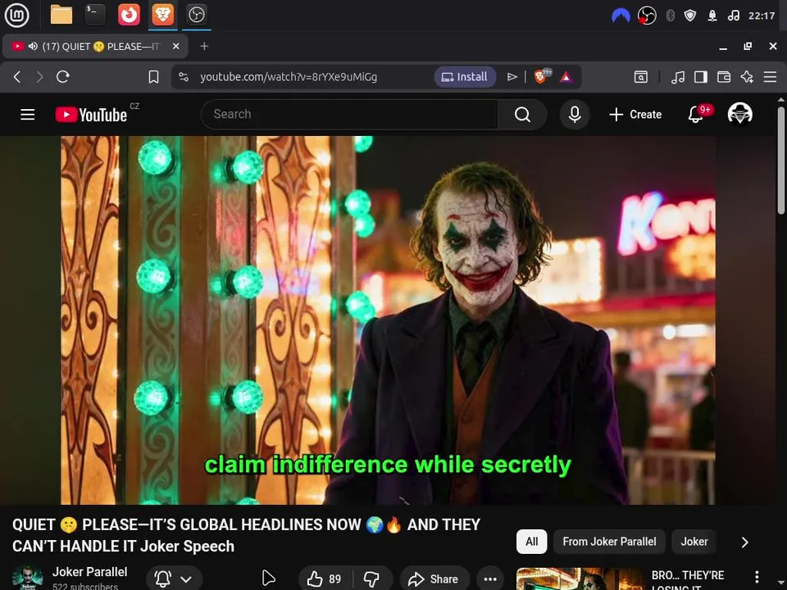Open the Brave playlist music icon
The width and height of the screenshot is (787, 590).
[x=678, y=77]
